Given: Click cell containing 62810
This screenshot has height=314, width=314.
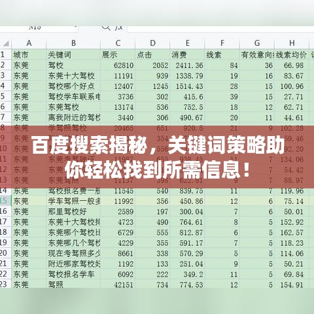Looking at the screenshot, I should click(x=118, y=65).
